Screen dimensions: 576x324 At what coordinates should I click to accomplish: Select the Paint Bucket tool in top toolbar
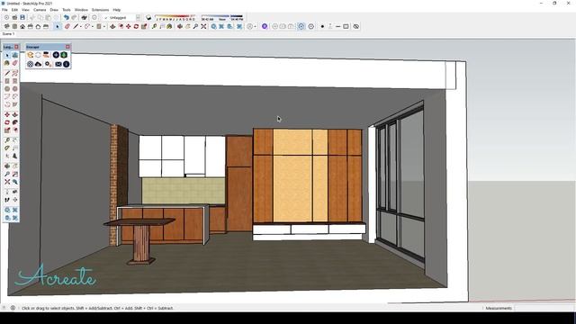tap(169, 26)
